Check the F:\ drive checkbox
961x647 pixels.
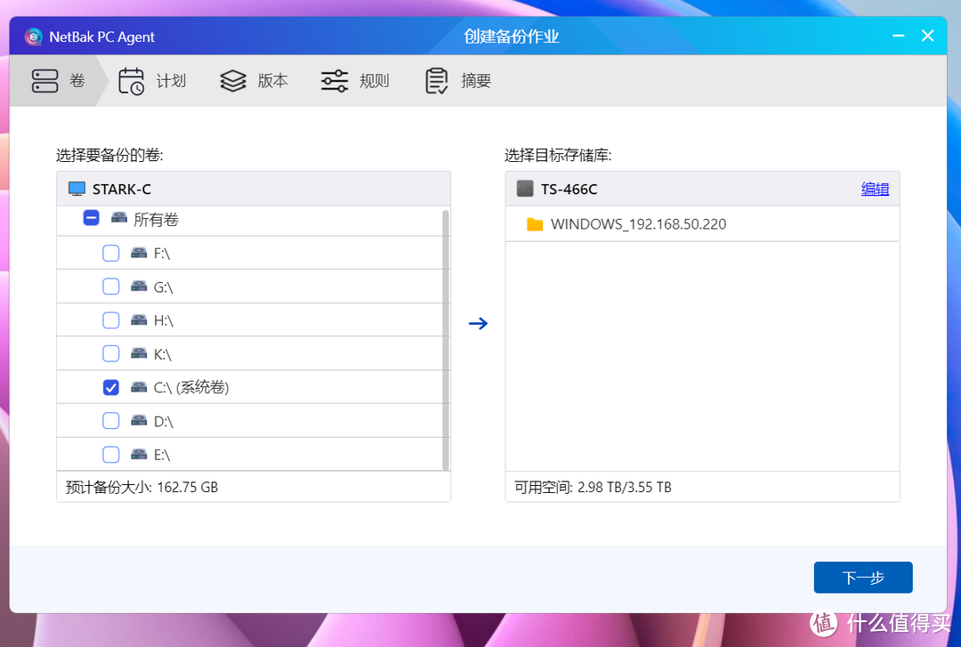110,253
